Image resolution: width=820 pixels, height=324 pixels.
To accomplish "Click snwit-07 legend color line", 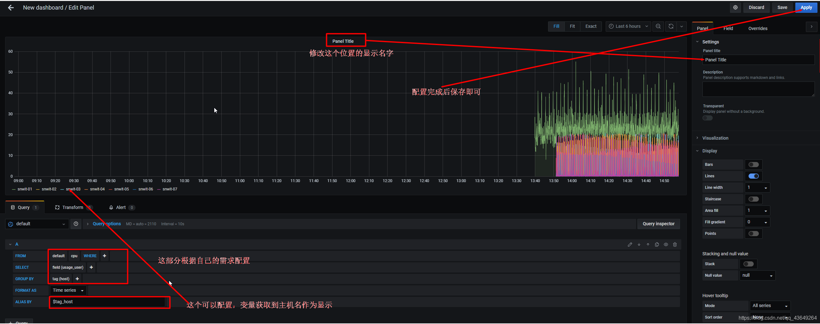I will tap(159, 189).
